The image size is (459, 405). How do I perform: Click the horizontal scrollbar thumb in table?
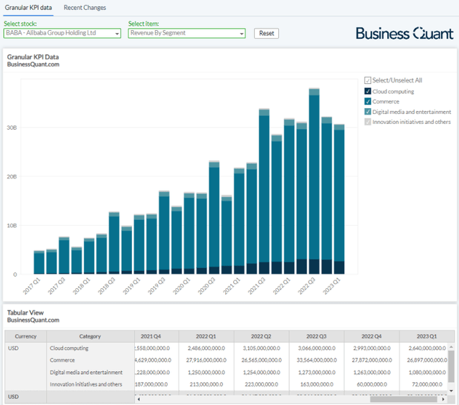point(404,399)
